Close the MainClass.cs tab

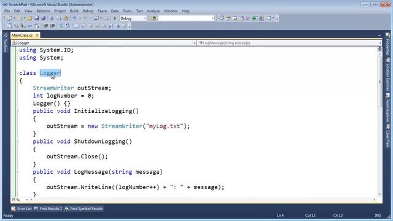(x=37, y=36)
